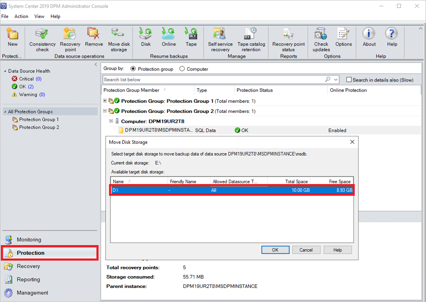Screen dimensions: 426x302
Task: Sort by Allowed Datasource T... column header
Action: tap(239, 182)
